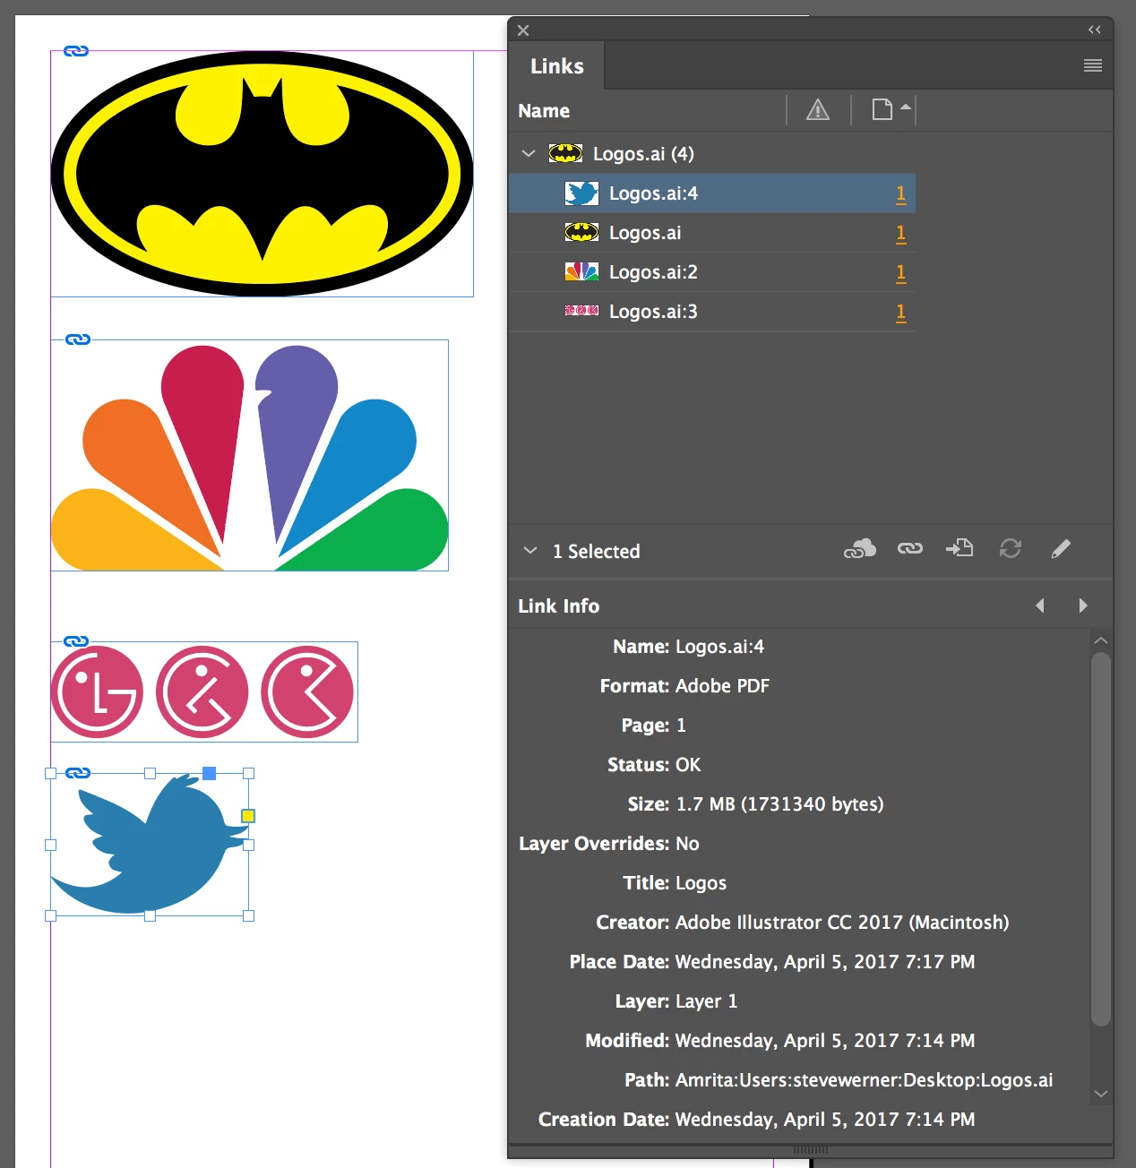The image size is (1136, 1168).
Task: Click page number 1 for Logos.ai
Action: [900, 234]
